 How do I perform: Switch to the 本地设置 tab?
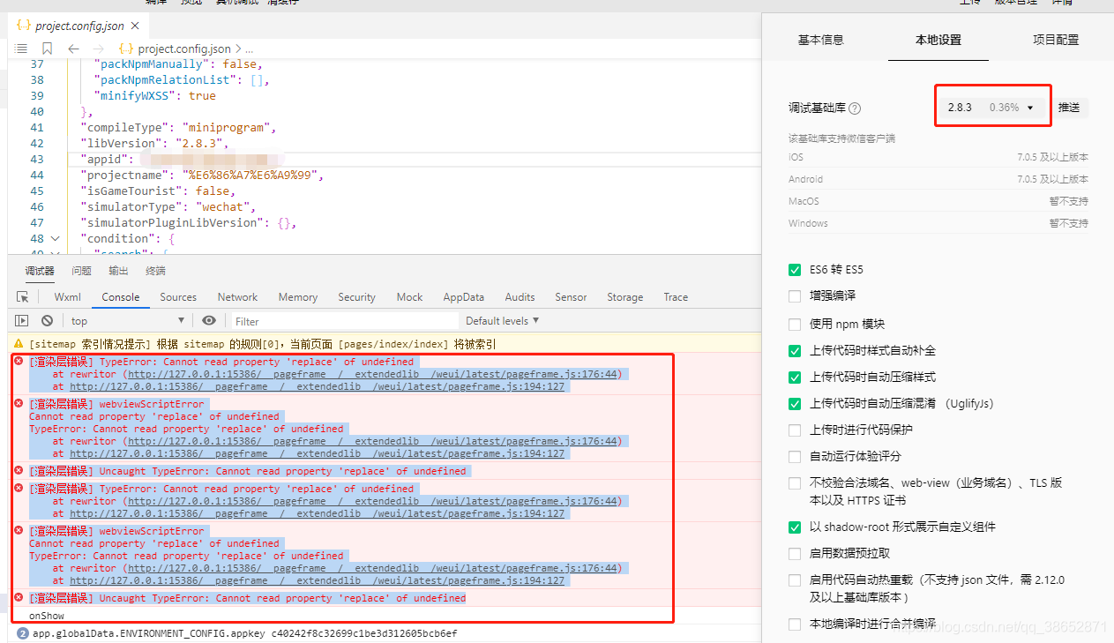click(938, 40)
